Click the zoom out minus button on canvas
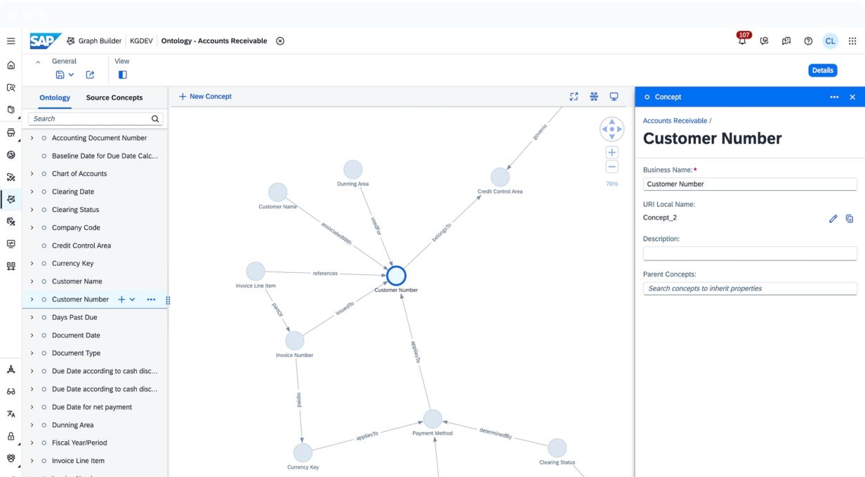Screen dimensions: 865x477 coord(612,167)
